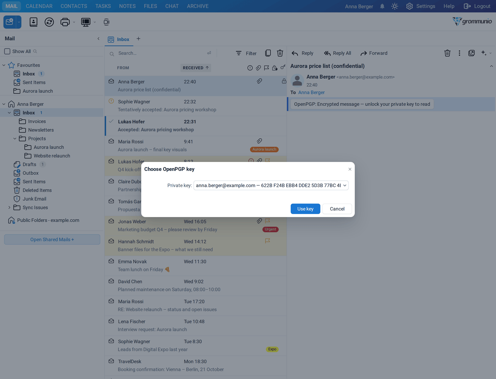Screen dimensions: 496x379
Task: Open the print options dropdown arrow
Action: [x=74, y=22]
